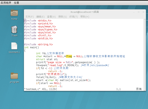Viewport: 148px width, 109px height.
Task: Click the line #include <string.h>
Action: 38,44
